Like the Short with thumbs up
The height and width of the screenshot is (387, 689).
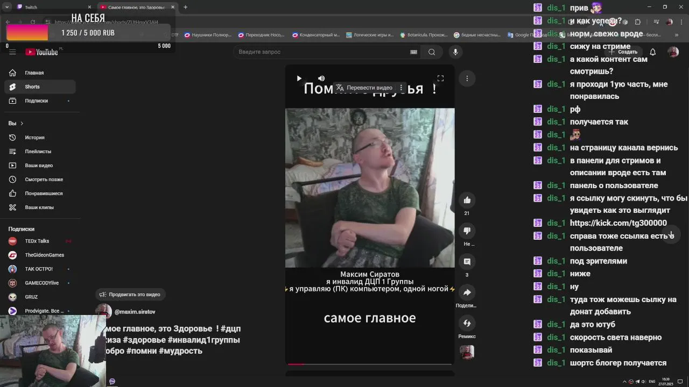pyautogui.click(x=467, y=200)
